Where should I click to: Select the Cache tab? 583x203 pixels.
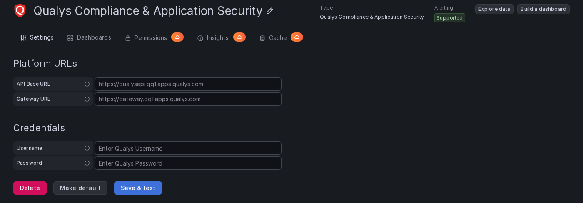[273, 38]
